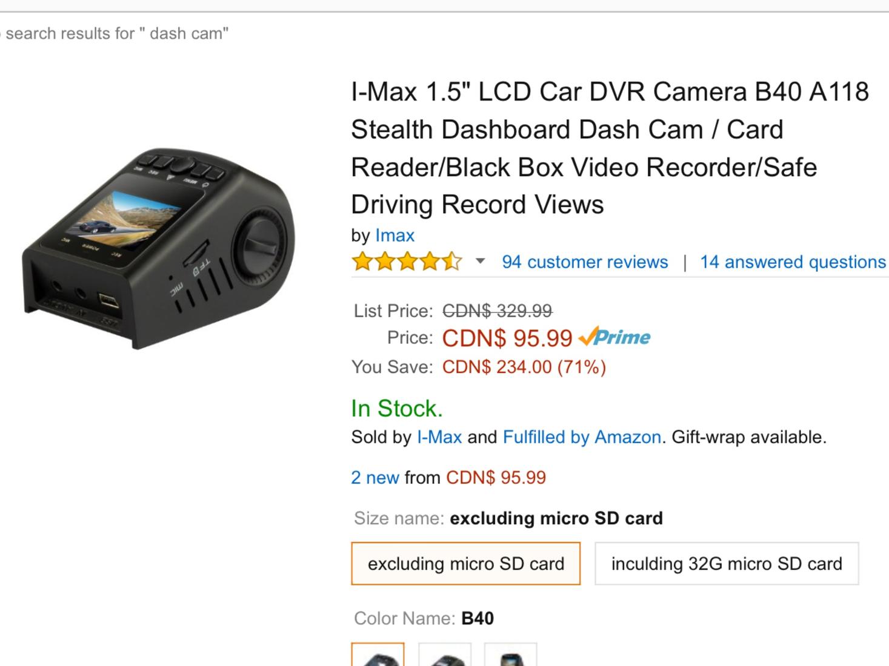The width and height of the screenshot is (889, 666).
Task: Click the CDN$ 95.99 offers-from price
Action: click(496, 477)
